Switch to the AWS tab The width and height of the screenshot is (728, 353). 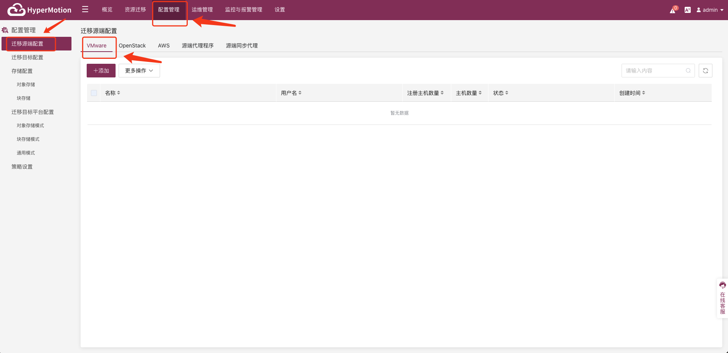(x=164, y=46)
